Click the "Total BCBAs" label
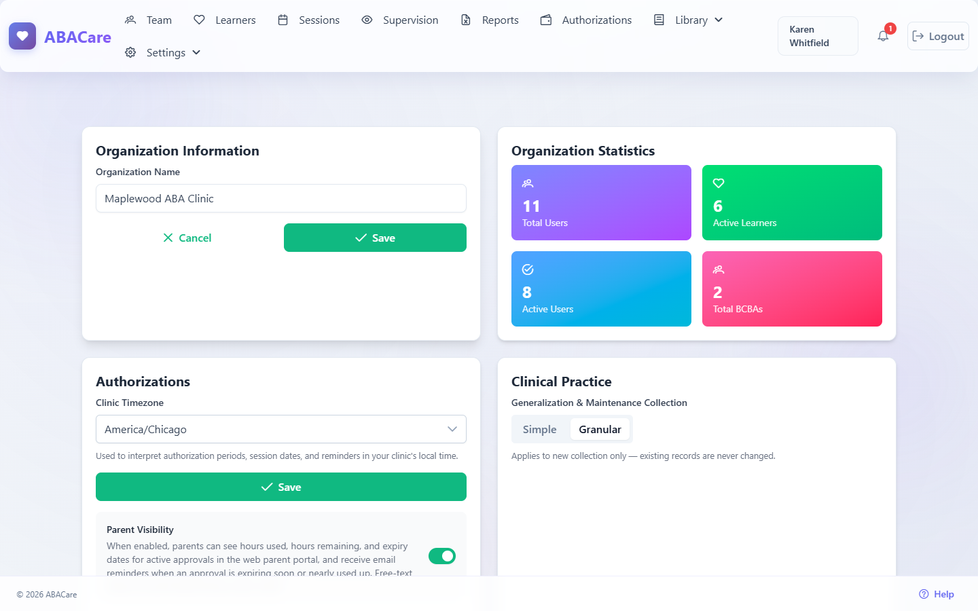Viewport: 978px width, 611px height. [x=738, y=309]
